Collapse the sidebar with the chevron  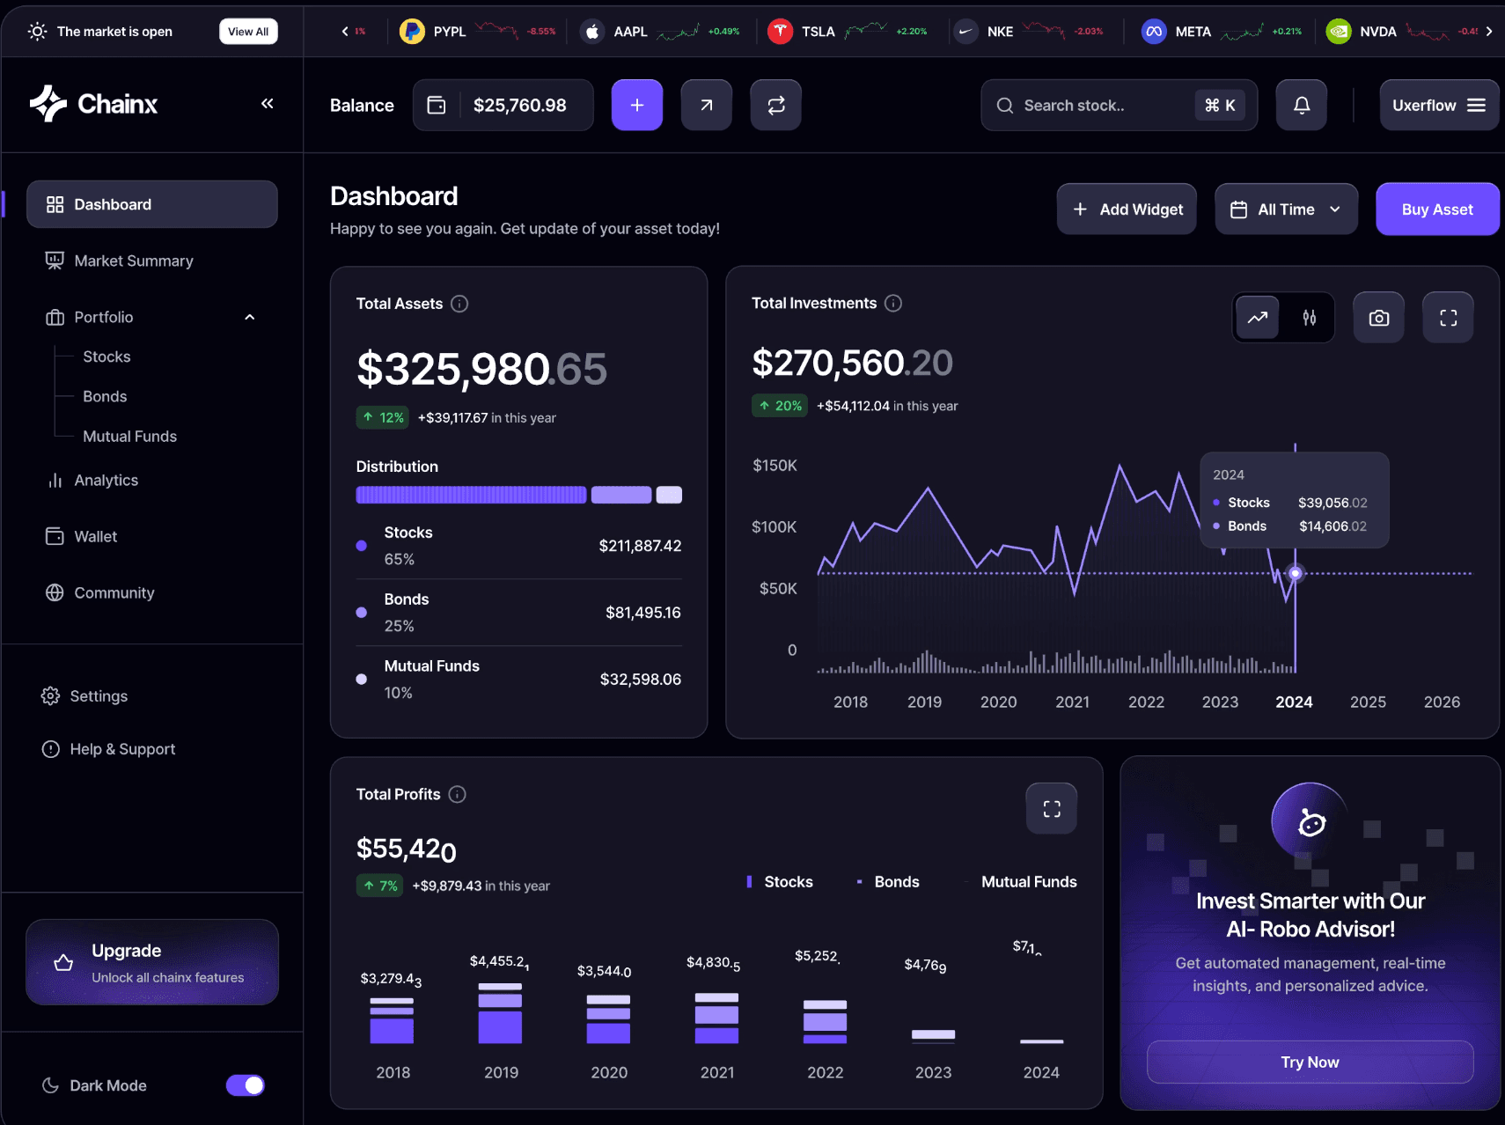tap(268, 103)
